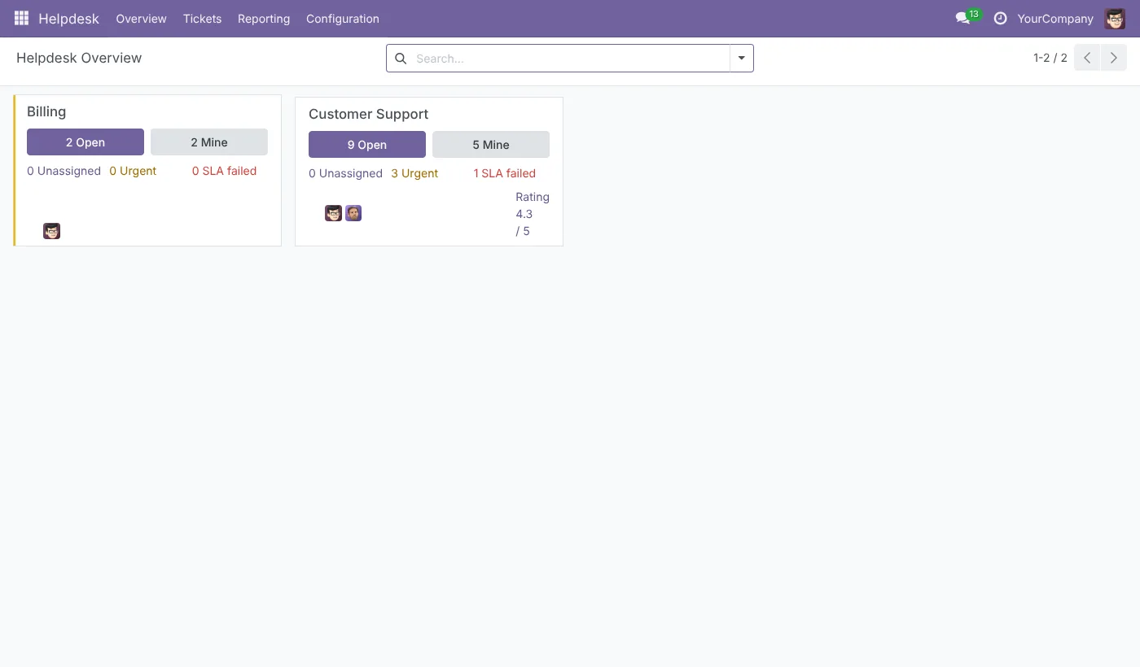View Customer Support's 3 Urgent tickets

coord(414,173)
